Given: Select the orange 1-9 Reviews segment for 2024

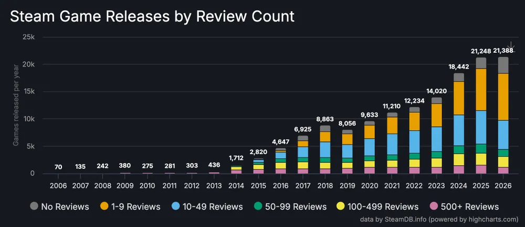Looking at the screenshot, I should 459,98.
